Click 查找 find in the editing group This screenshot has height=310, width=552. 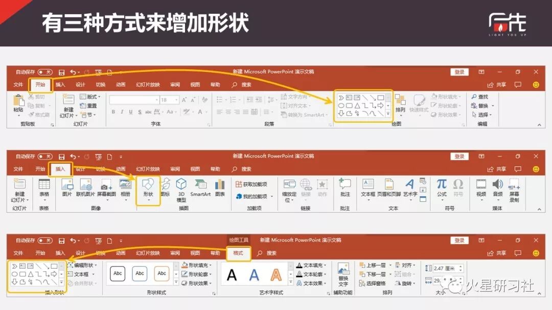(x=479, y=96)
